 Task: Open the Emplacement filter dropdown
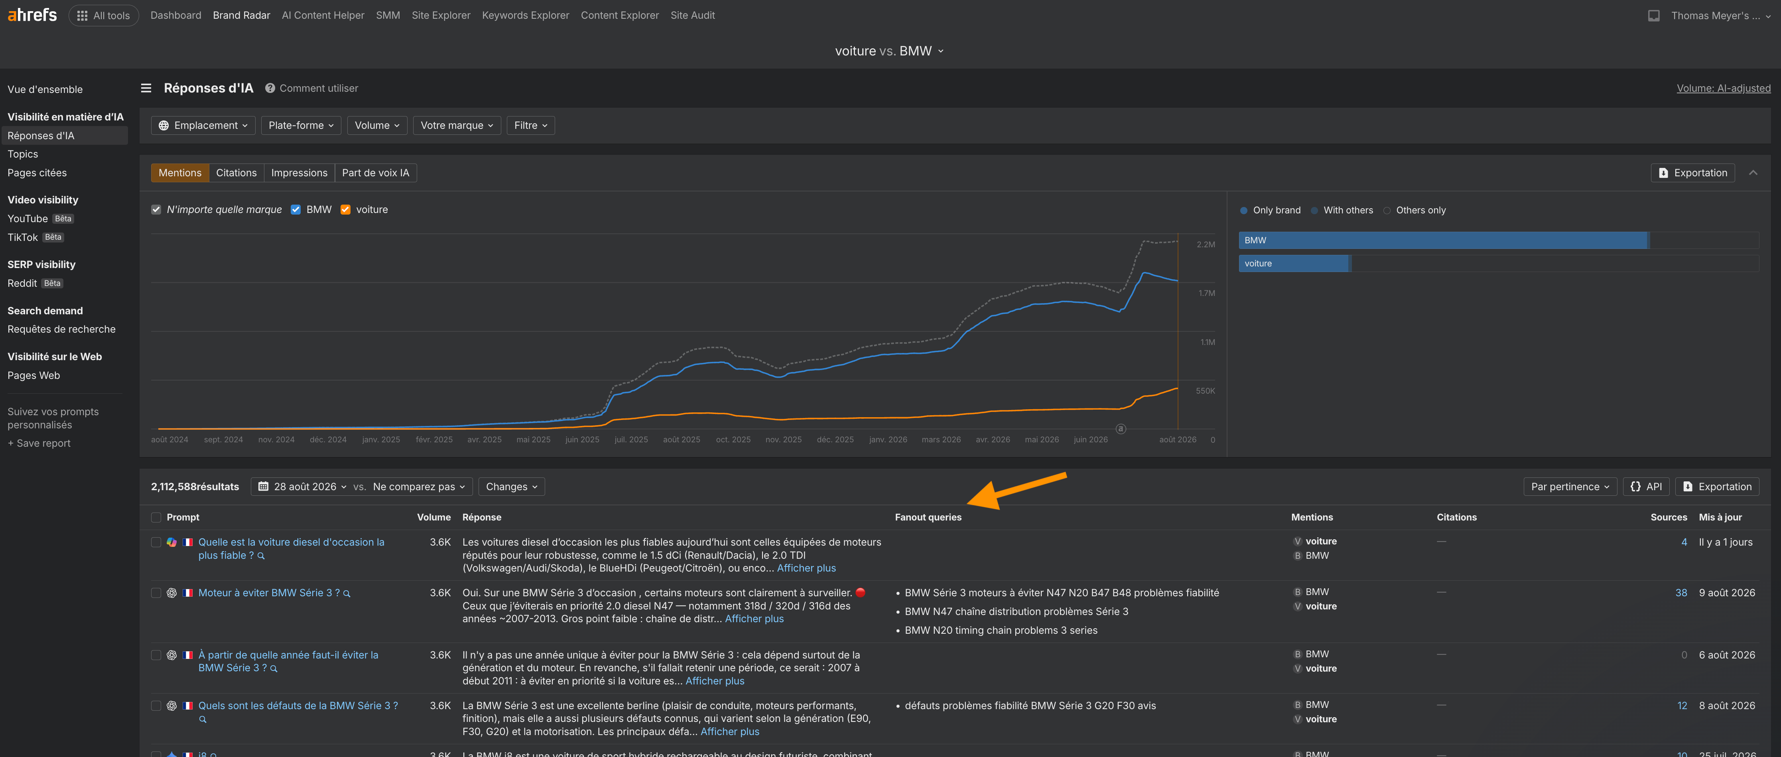pos(203,125)
